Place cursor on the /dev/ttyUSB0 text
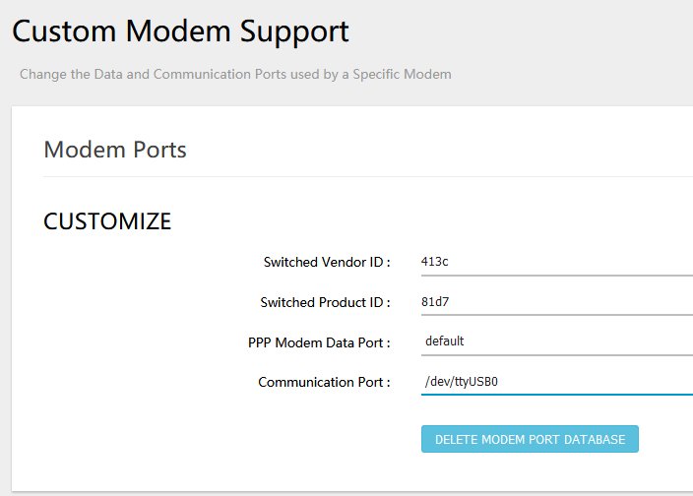This screenshot has width=693, height=496. point(461,381)
